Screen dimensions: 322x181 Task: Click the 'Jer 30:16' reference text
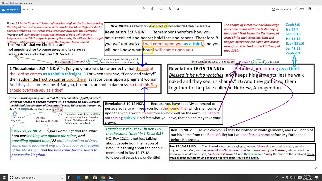point(293,34)
